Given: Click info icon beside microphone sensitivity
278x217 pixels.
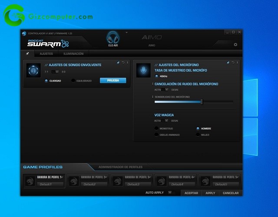Looking at the screenshot, I should click(x=152, y=97).
